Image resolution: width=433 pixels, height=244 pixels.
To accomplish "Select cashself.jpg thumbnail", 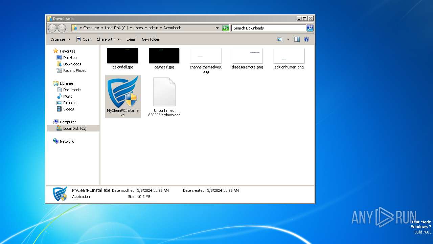I will point(164,56).
